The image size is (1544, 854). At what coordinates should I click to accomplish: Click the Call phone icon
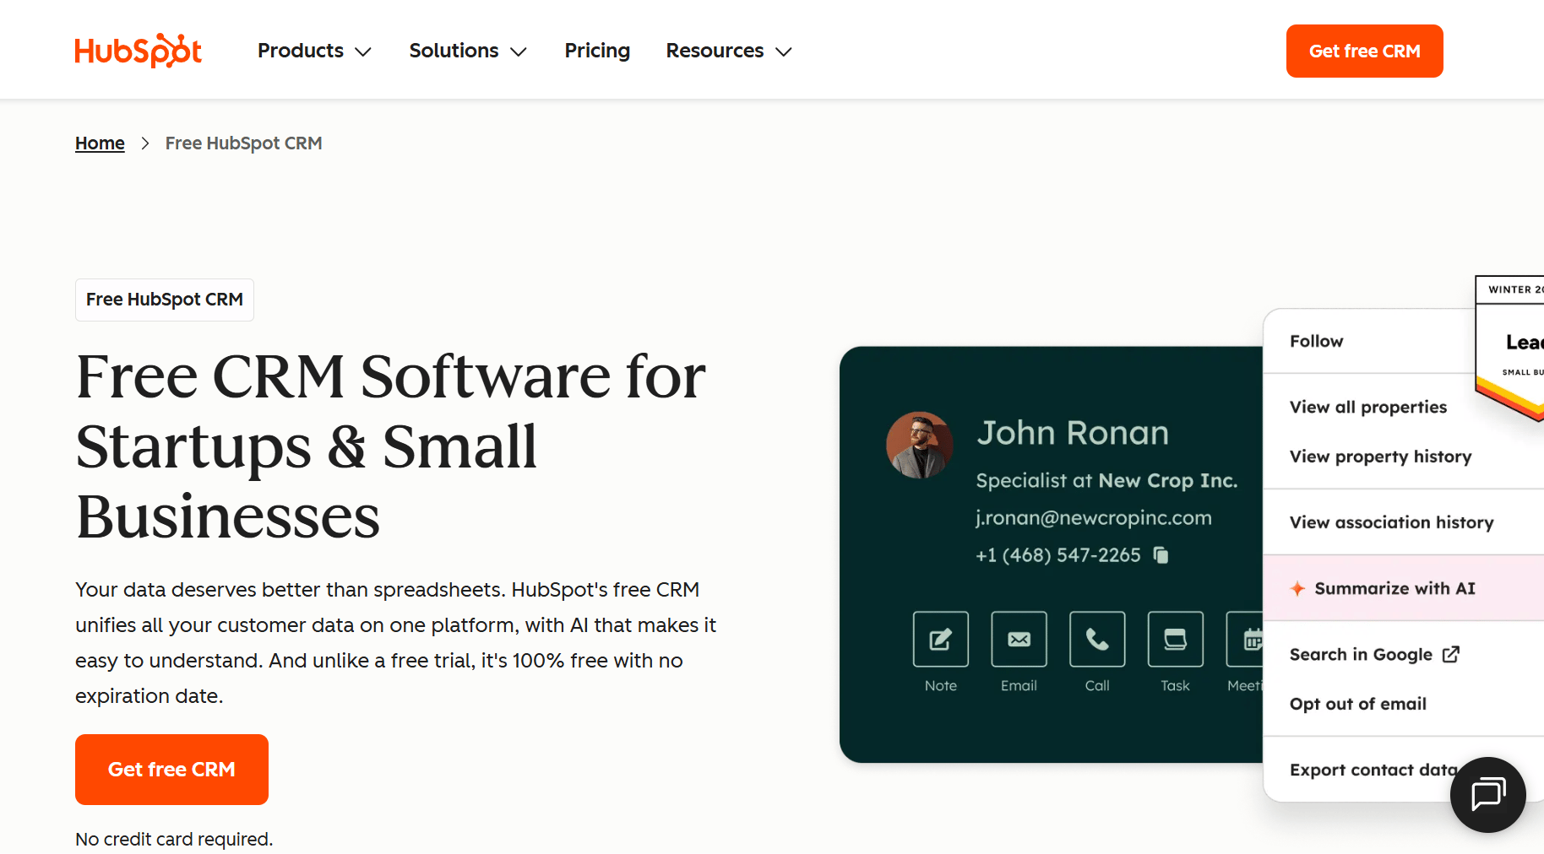[1097, 639]
